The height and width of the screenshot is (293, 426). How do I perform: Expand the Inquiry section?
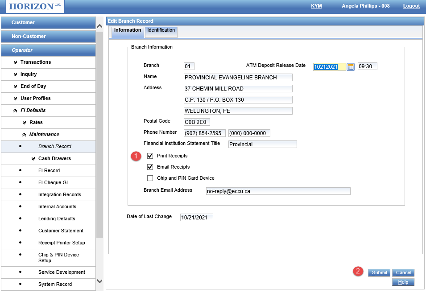pyautogui.click(x=29, y=74)
